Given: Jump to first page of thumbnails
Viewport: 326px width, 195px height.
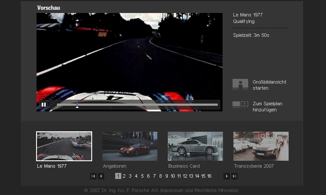Looking at the screenshot, I should point(93,176).
